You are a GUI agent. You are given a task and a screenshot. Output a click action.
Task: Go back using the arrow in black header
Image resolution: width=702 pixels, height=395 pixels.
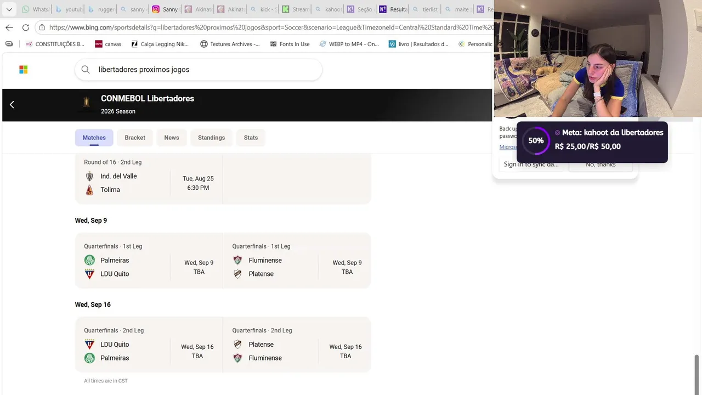click(x=12, y=104)
